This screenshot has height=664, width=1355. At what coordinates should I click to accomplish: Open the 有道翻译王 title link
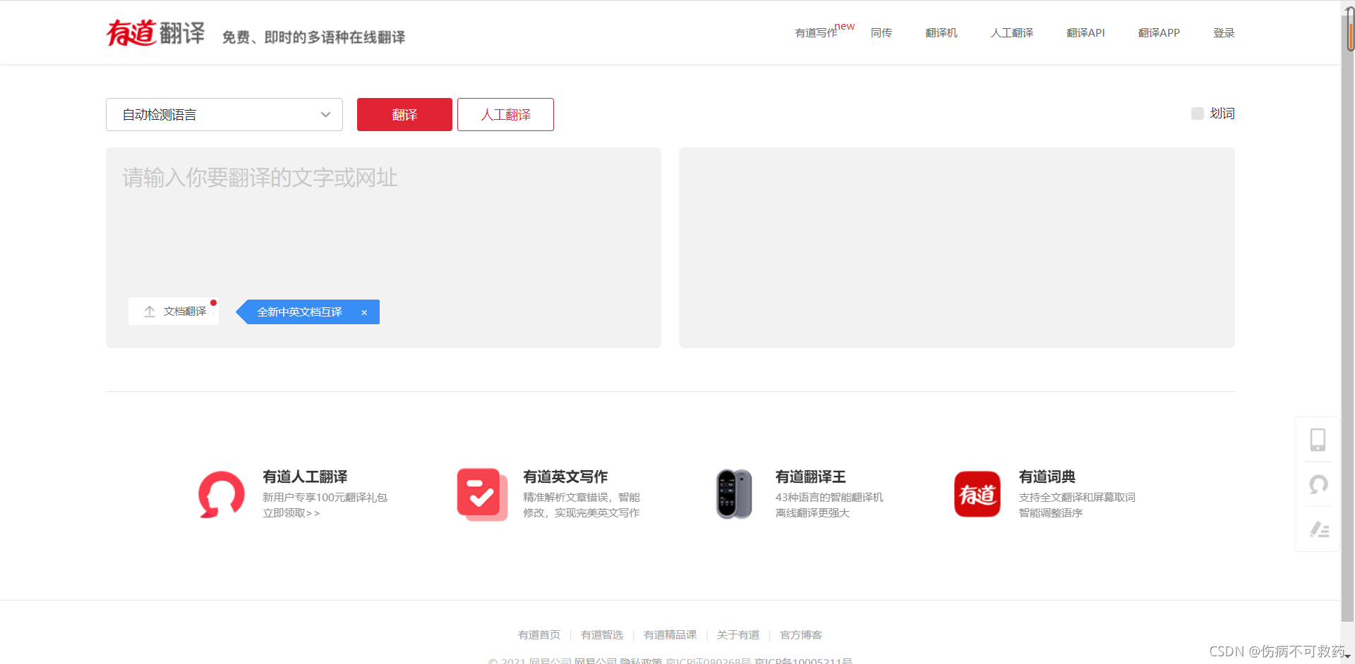810,477
